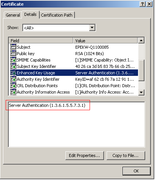
Task: Select the Authority Key Identifier row
Action: [x=73, y=79]
